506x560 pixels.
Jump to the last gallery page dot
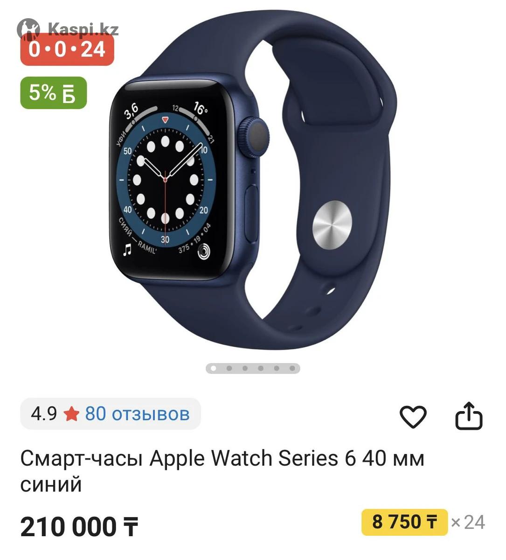click(x=292, y=368)
